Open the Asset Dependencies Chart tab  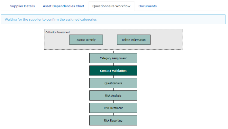[64, 6]
